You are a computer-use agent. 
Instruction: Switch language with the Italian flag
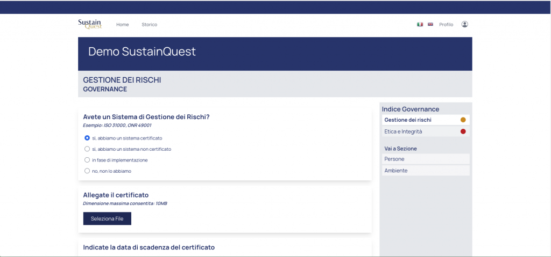(420, 25)
